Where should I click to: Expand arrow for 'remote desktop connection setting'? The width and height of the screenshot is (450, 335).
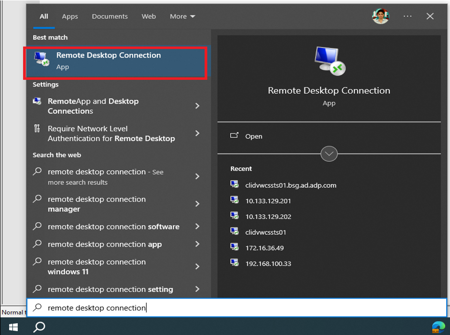pyautogui.click(x=198, y=289)
